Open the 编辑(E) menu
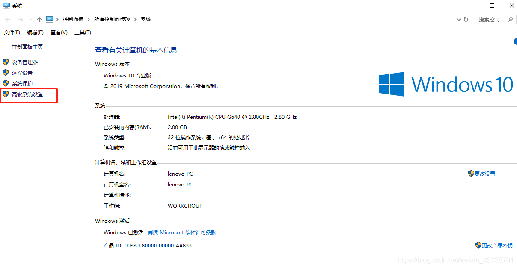 pyautogui.click(x=35, y=32)
